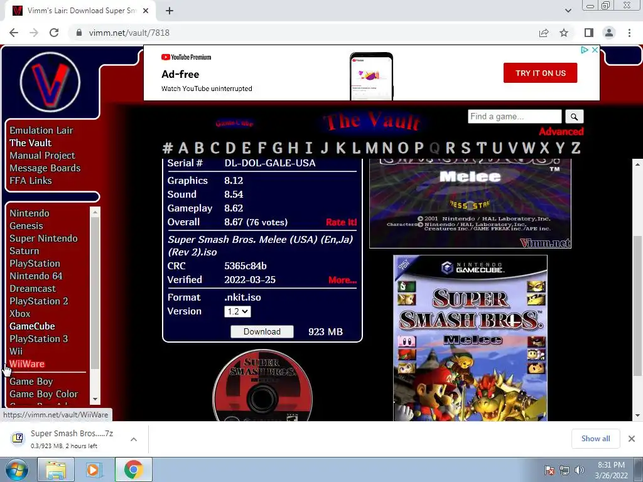Image resolution: width=643 pixels, height=482 pixels.
Task: Click page scrollbar up arrow
Action: [x=638, y=164]
